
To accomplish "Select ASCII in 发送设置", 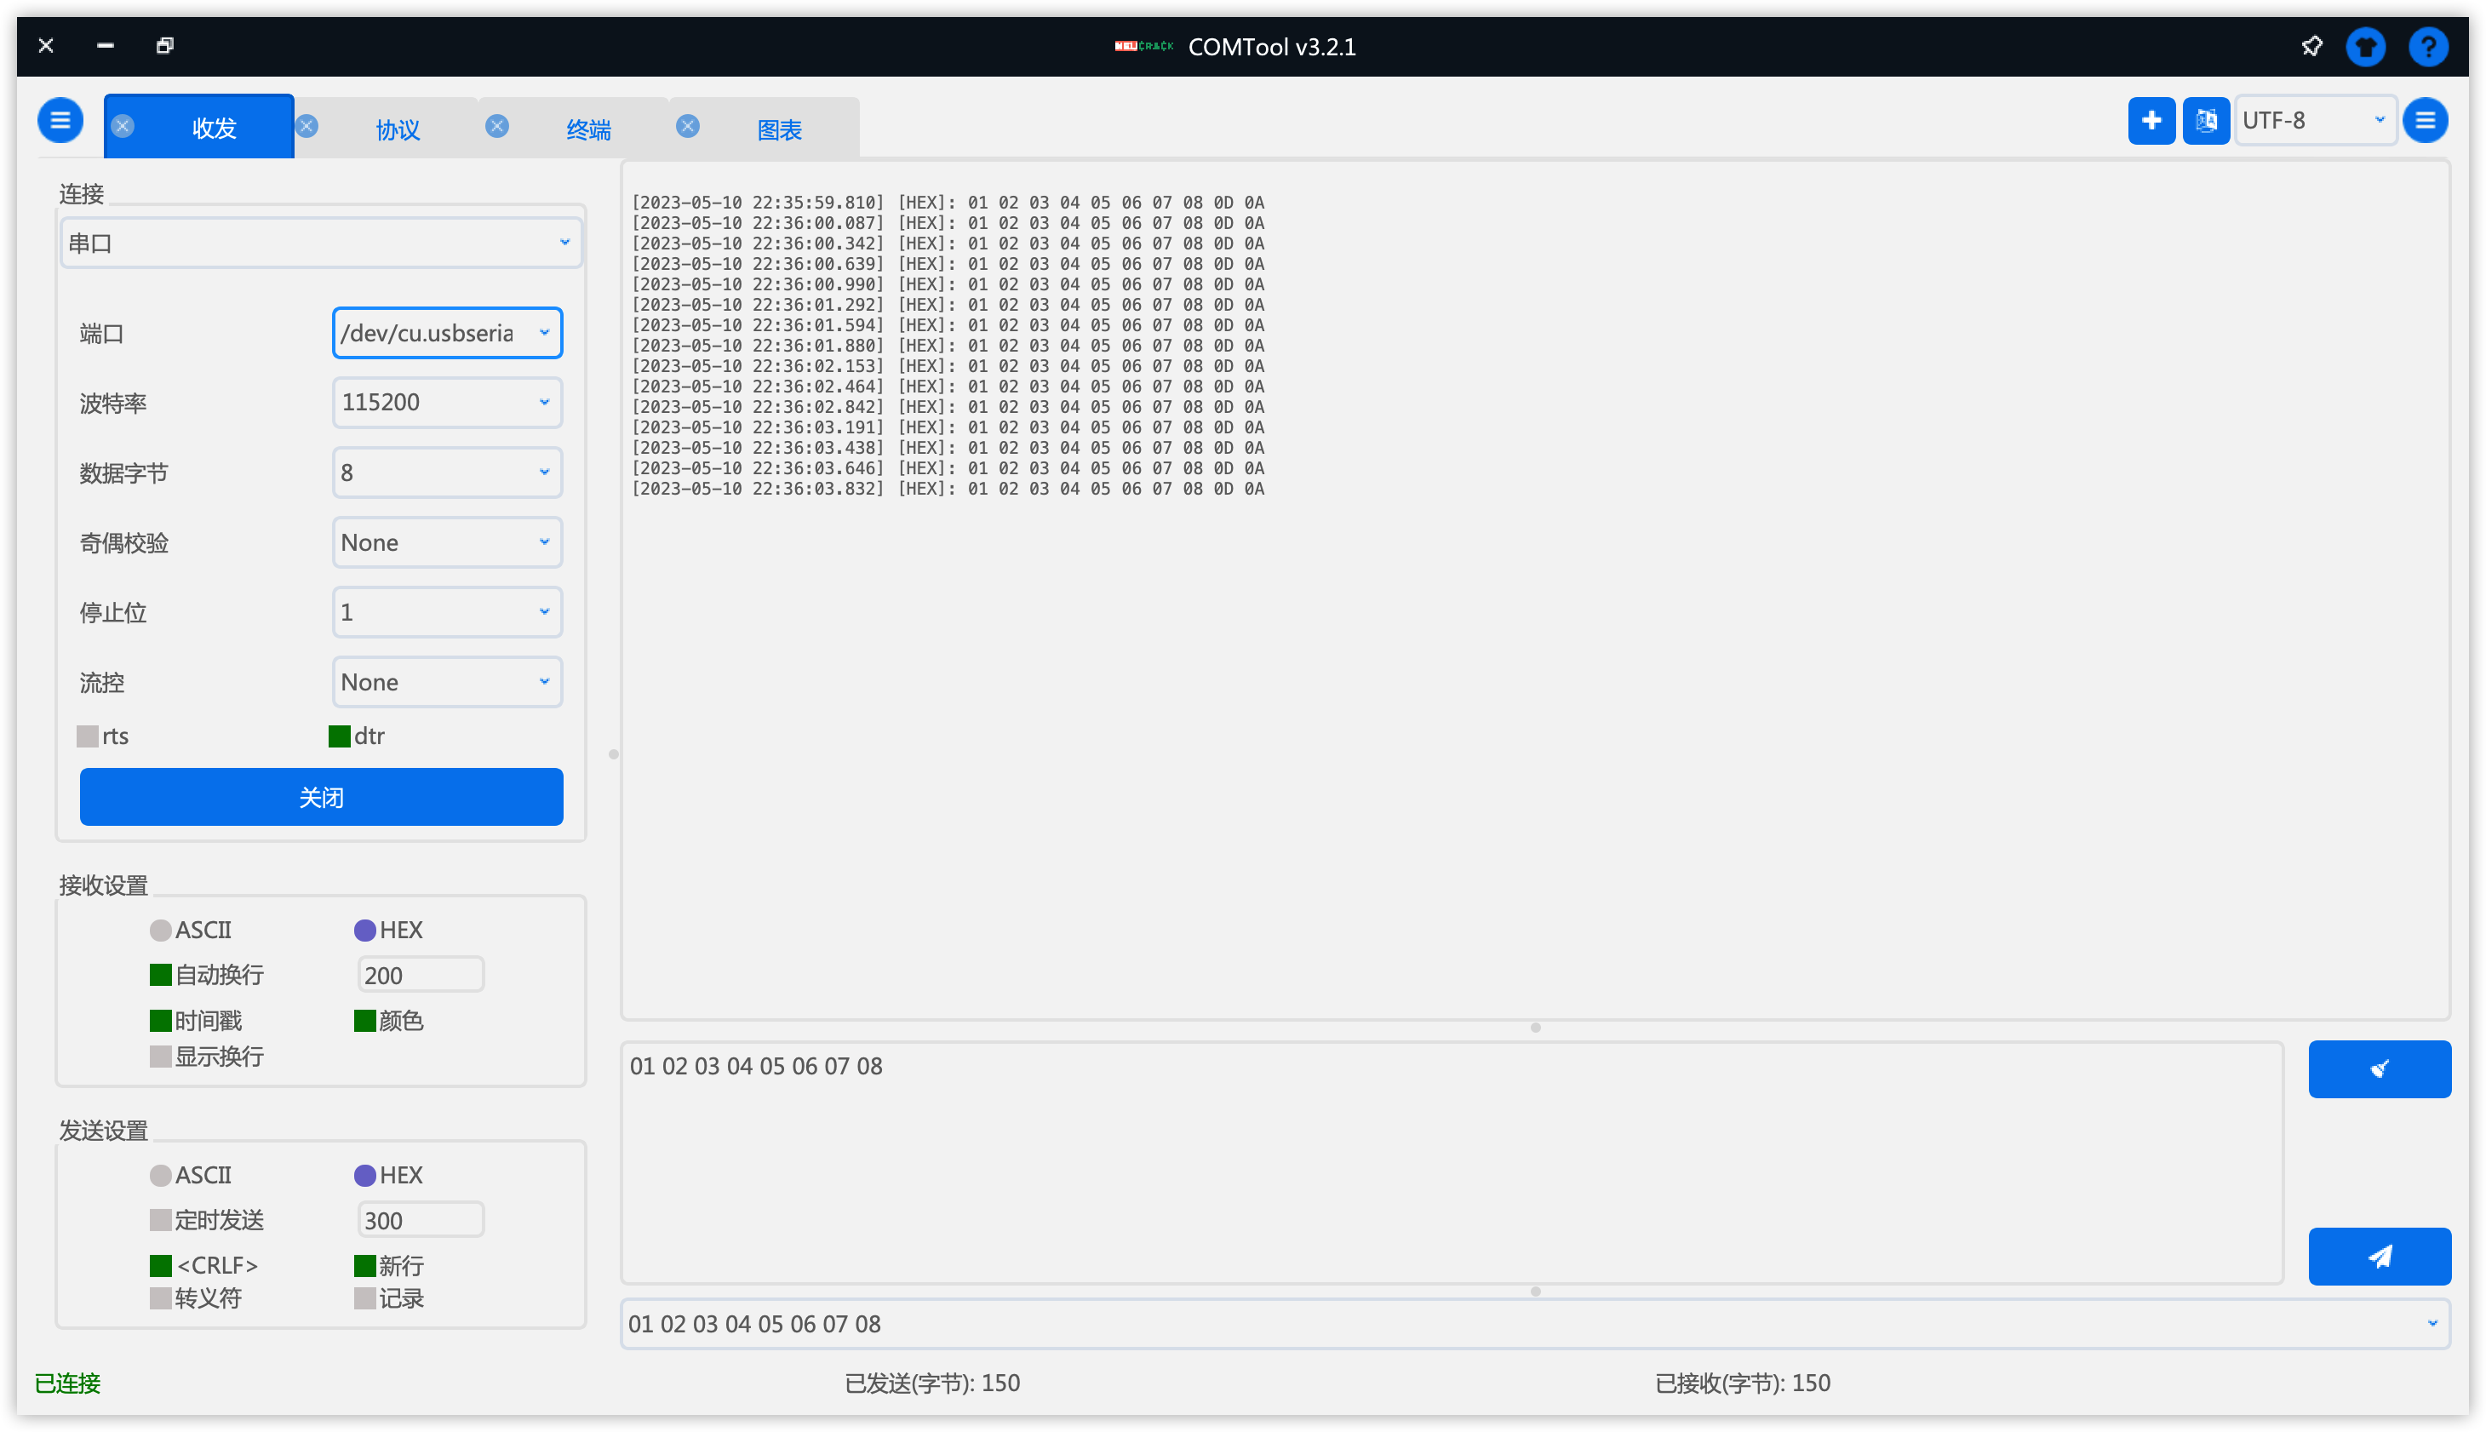I will [191, 1175].
